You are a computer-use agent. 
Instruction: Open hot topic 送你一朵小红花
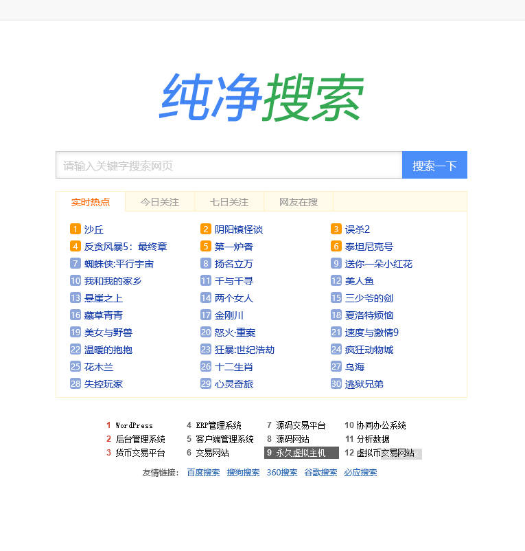tap(379, 264)
